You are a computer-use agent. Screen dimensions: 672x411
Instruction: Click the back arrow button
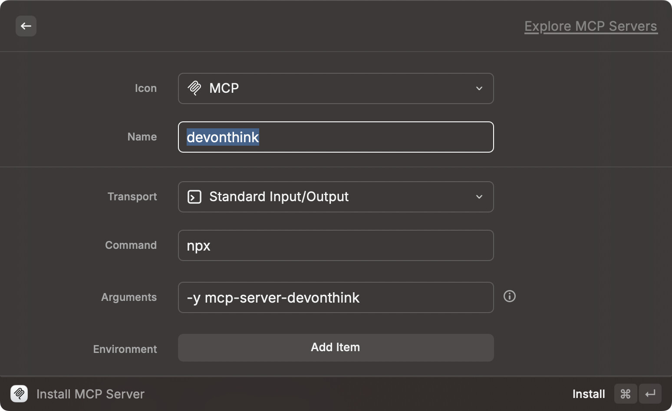(26, 26)
